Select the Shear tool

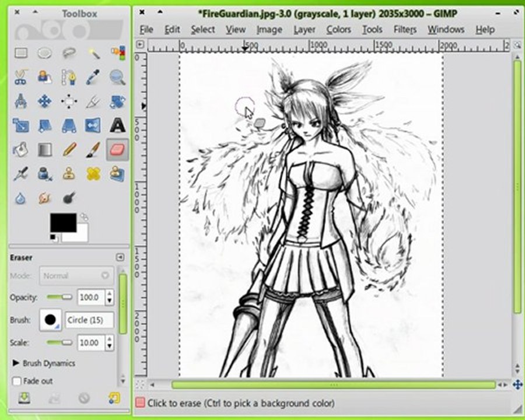pos(44,125)
